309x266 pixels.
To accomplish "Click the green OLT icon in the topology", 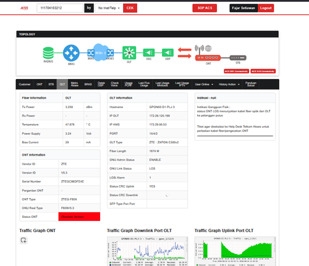I will tap(129, 53).
